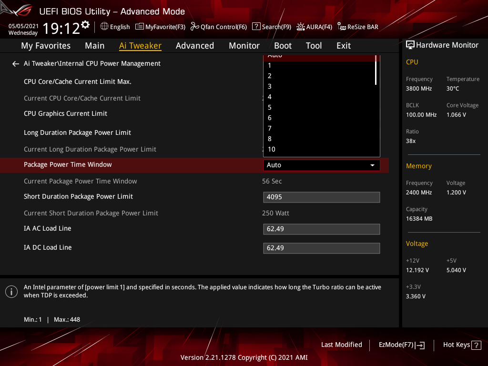Go to the Tool tab
488x366 pixels.
click(x=314, y=46)
